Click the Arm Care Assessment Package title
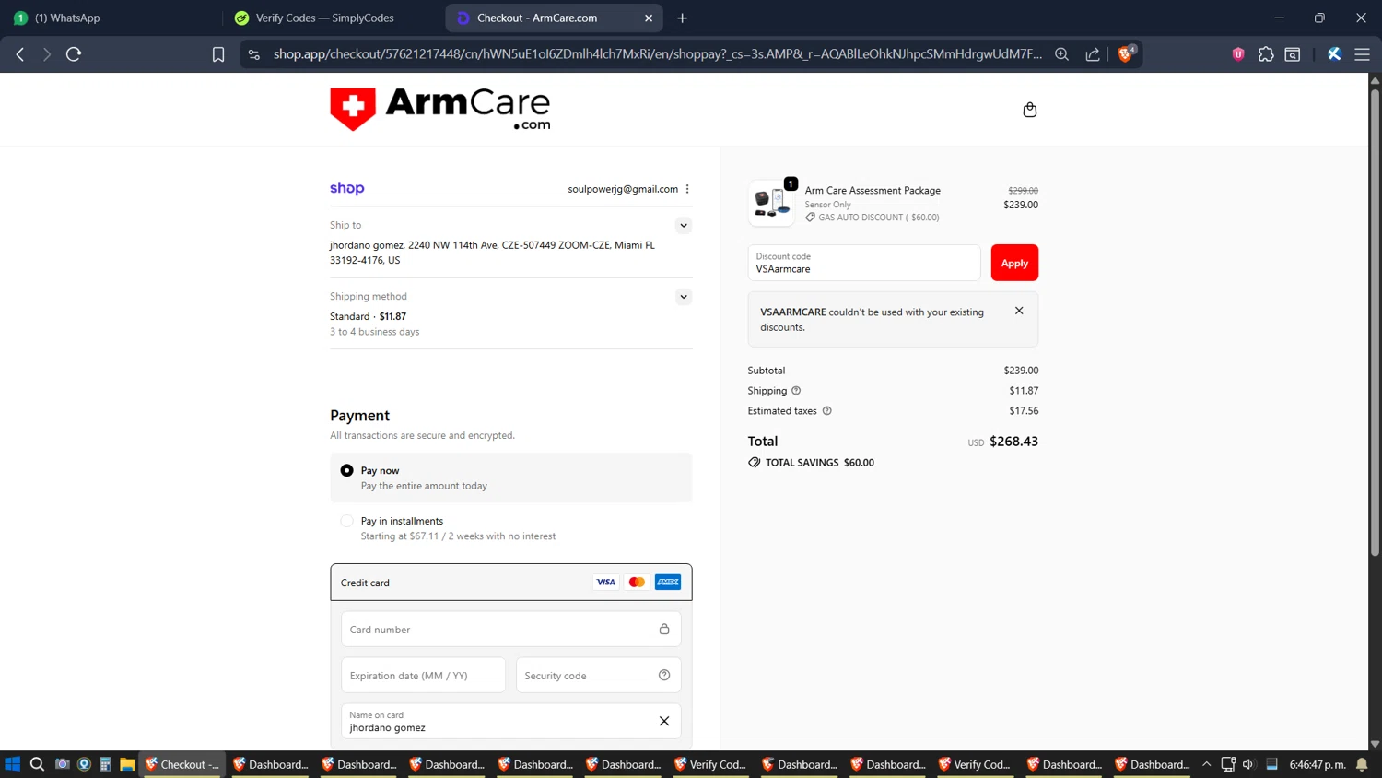This screenshot has height=778, width=1382. tap(873, 191)
